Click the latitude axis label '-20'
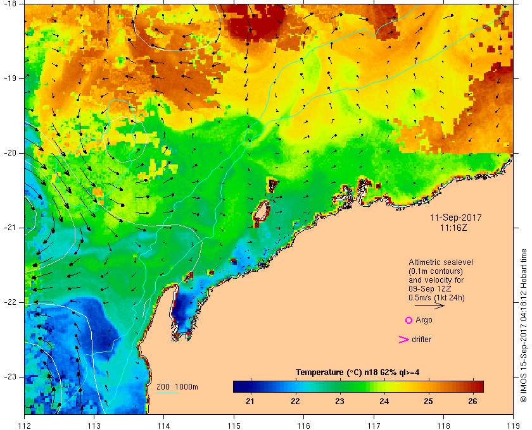The height and width of the screenshot is (430, 532). point(10,153)
